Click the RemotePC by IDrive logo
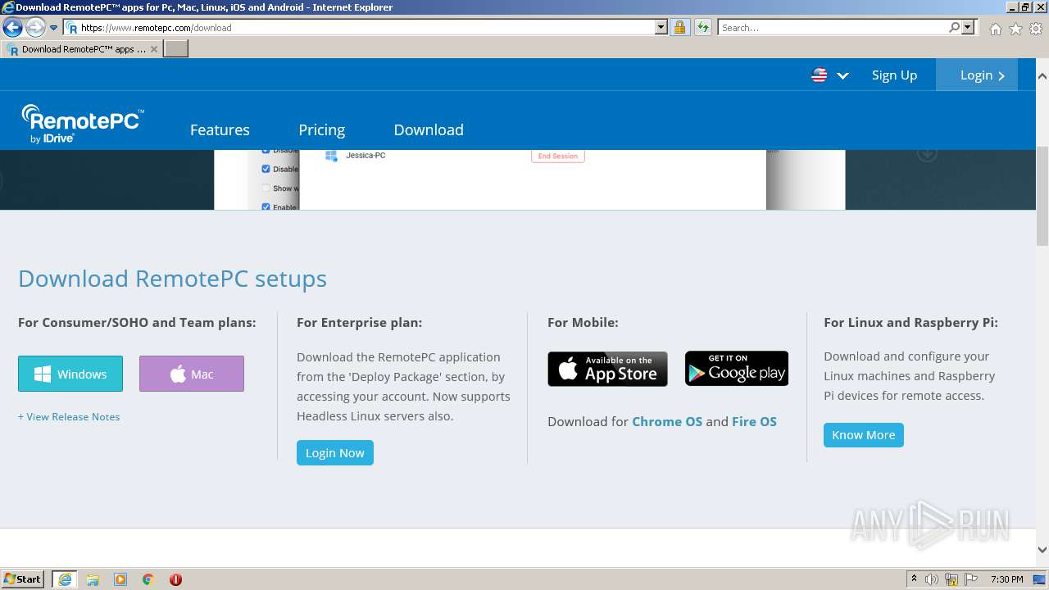Screen dimensions: 1049x590 pyautogui.click(x=82, y=125)
